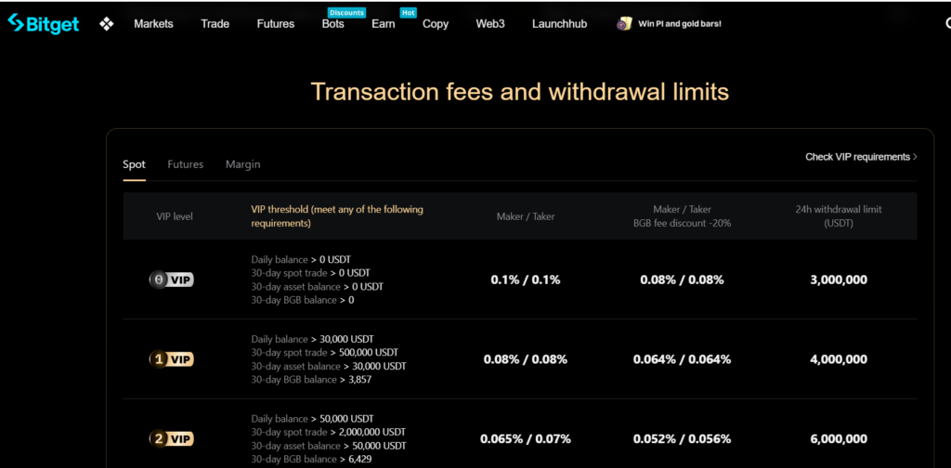This screenshot has height=468, width=951.
Task: Open the Web3 menu item
Action: click(489, 24)
